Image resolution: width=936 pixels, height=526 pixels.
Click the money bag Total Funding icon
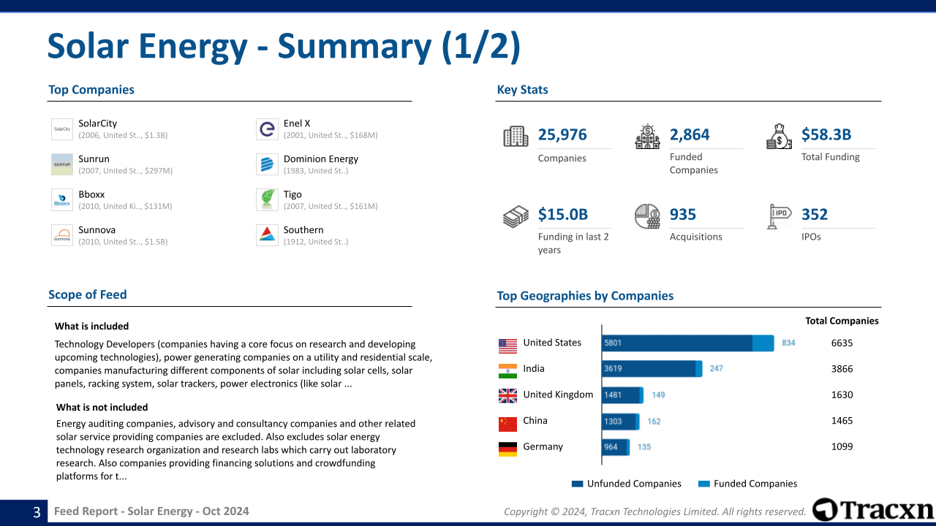(780, 136)
